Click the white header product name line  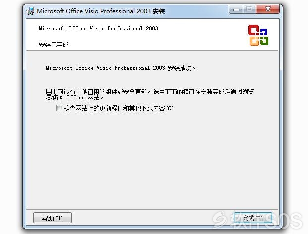98,28
